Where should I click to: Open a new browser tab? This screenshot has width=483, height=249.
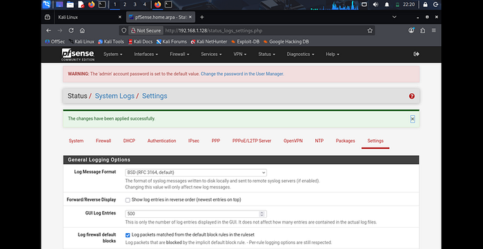pos(201,17)
